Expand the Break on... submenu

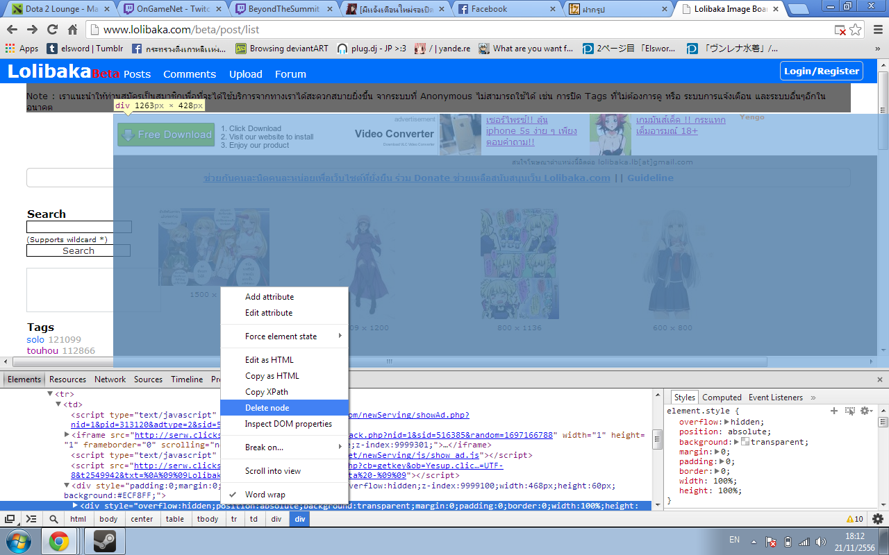point(284,447)
